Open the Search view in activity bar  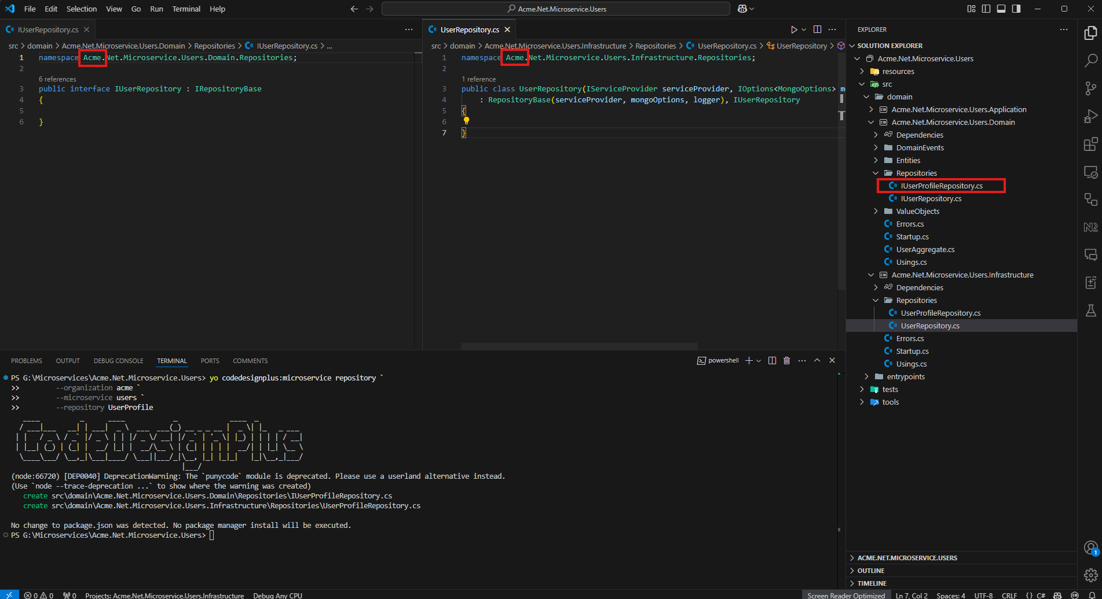click(x=1090, y=61)
